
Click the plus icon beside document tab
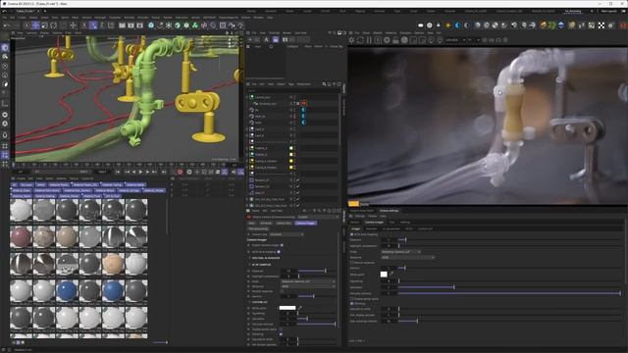point(44,11)
